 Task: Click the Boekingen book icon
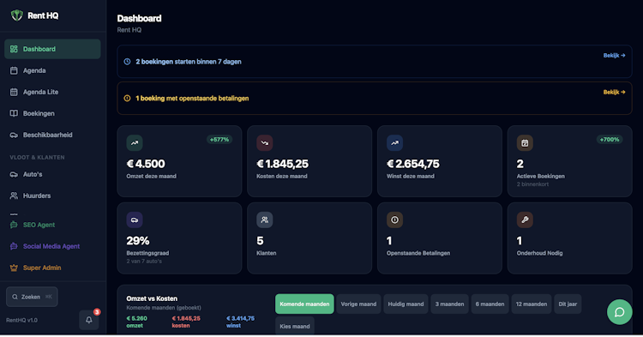point(14,113)
